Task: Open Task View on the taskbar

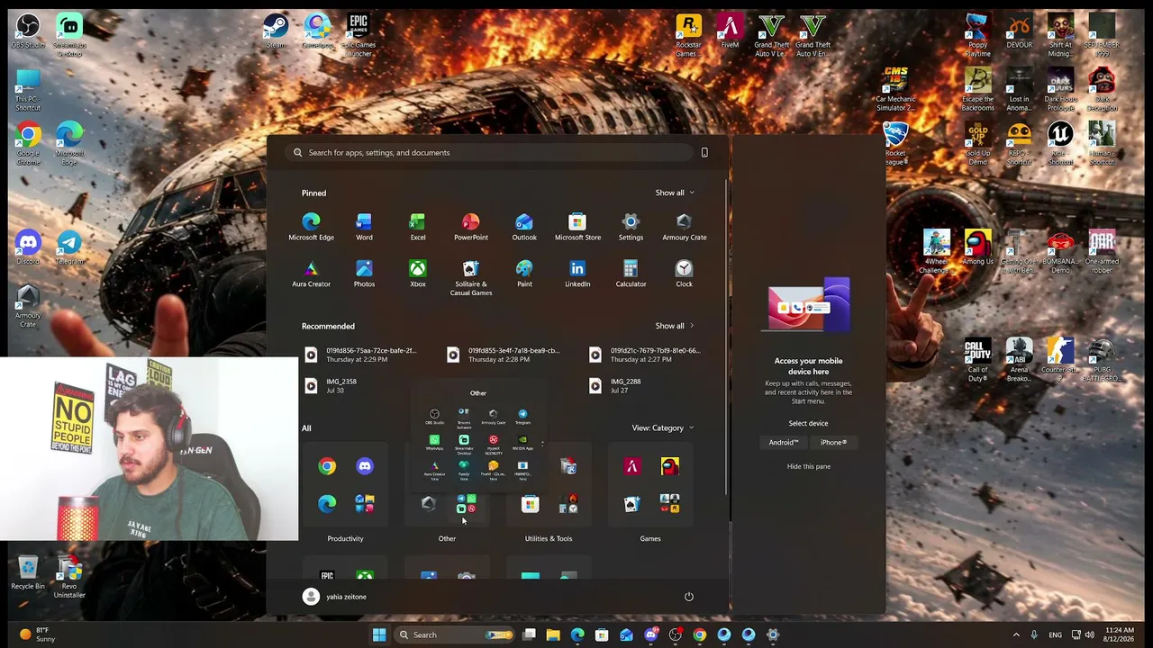Action: click(529, 634)
